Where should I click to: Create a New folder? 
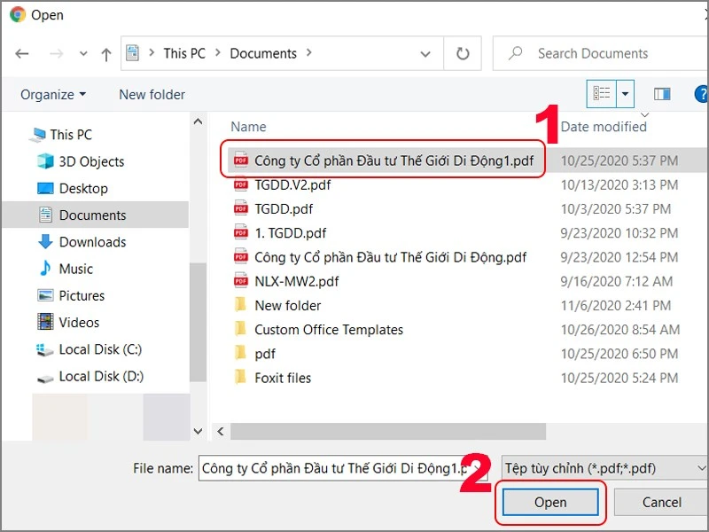(152, 95)
